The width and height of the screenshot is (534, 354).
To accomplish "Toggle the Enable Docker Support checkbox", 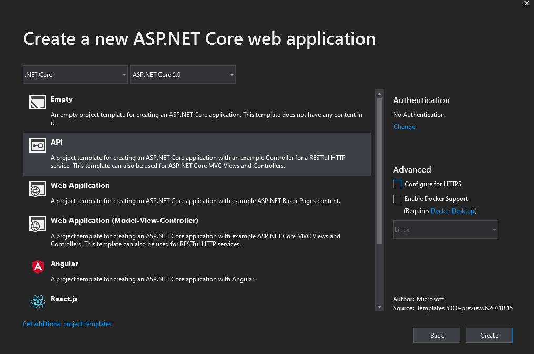I will [397, 199].
